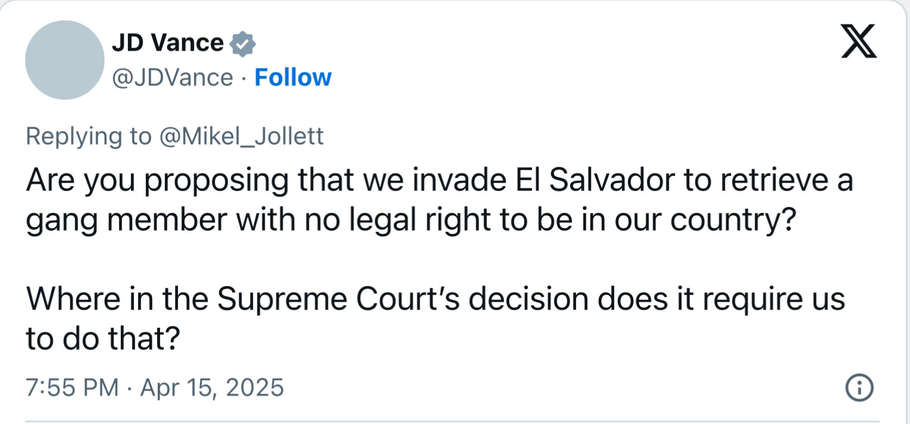The image size is (910, 424).
Task: Click the text "to do that?"
Action: pyautogui.click(x=102, y=339)
